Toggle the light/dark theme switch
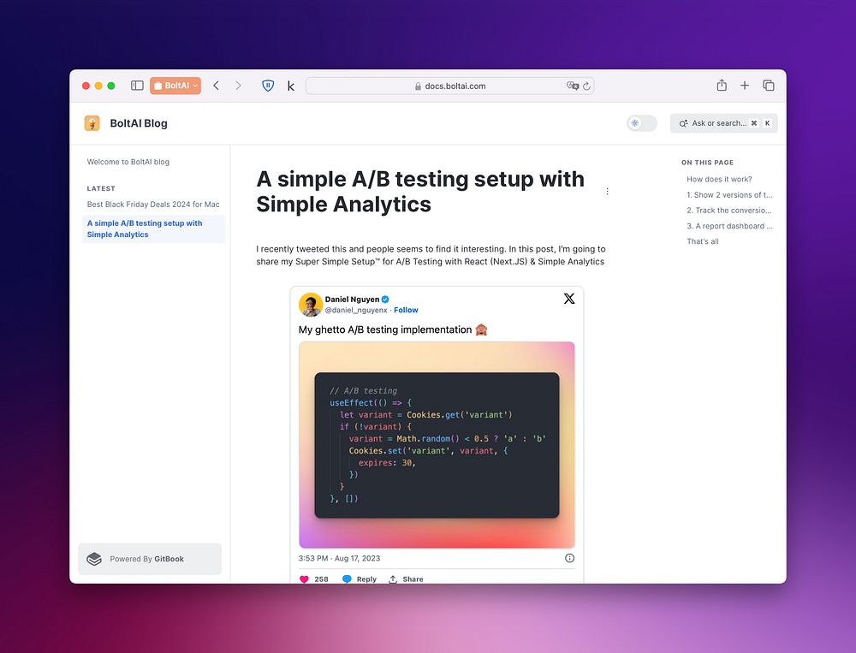This screenshot has width=856, height=653. coord(642,123)
